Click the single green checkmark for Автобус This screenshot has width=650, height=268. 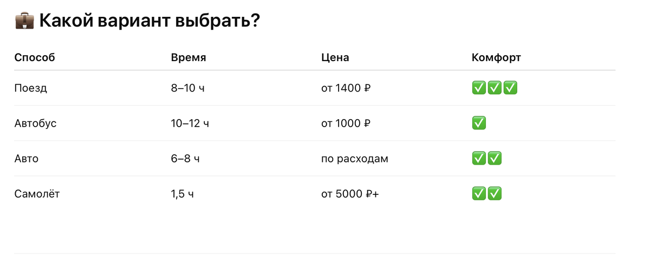tap(479, 123)
